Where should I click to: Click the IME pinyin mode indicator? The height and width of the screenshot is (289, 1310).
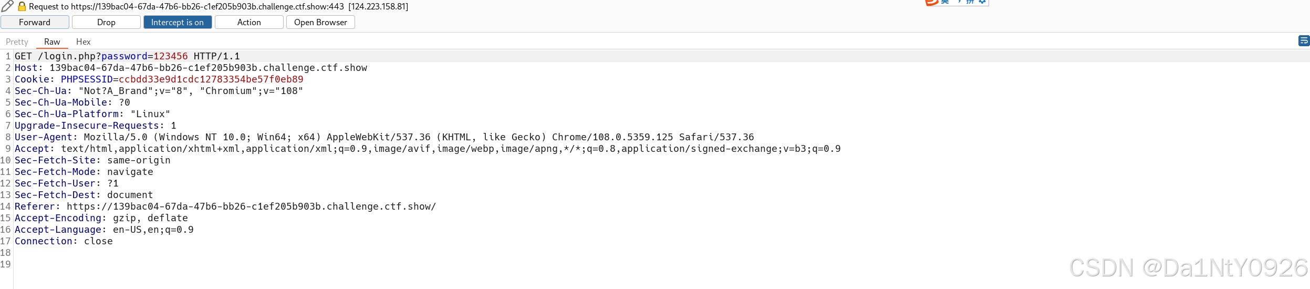(970, 2)
